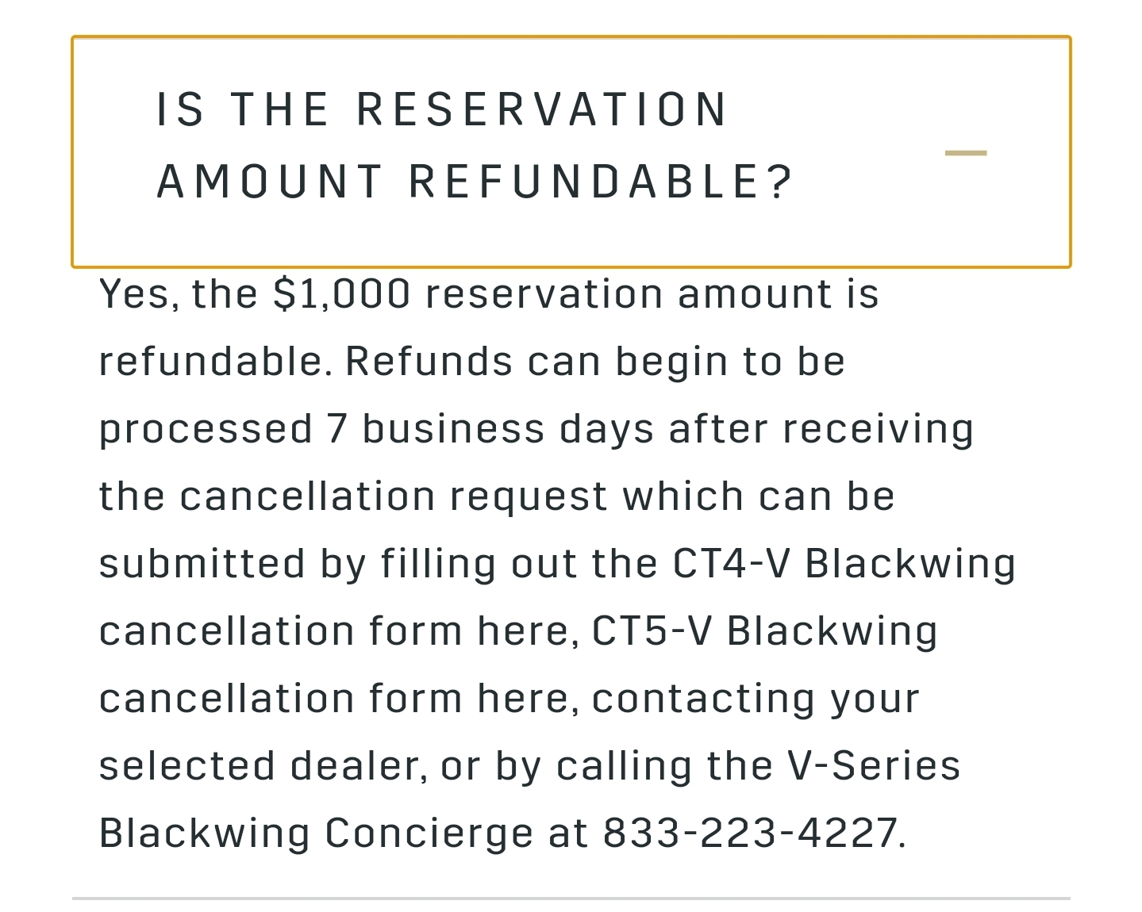Collapse the refundable question with minus icon
Image resolution: width=1142 pixels, height=912 pixels.
965,153
